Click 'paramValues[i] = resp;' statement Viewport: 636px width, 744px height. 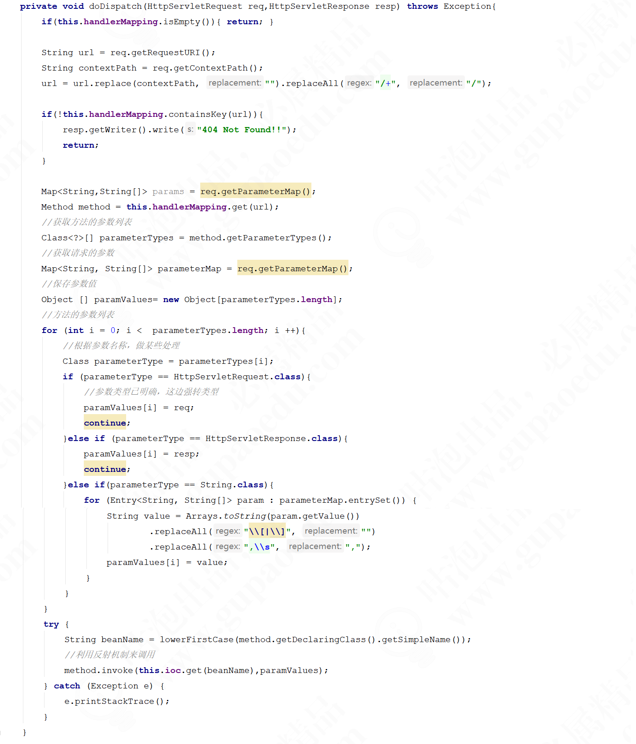coord(141,454)
